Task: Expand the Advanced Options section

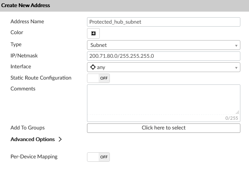Action: tap(33, 139)
